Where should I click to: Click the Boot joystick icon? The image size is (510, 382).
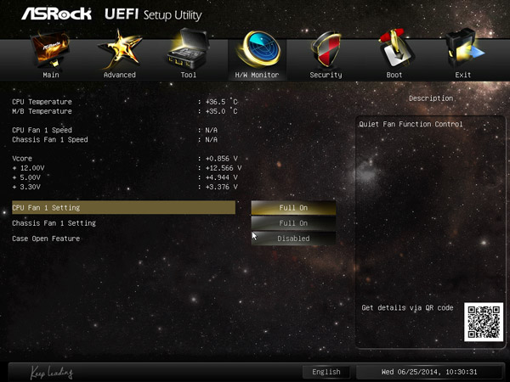tap(395, 48)
